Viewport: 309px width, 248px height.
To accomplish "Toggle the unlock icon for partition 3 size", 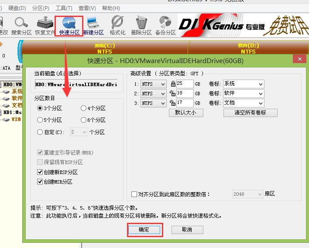I will click(173, 103).
